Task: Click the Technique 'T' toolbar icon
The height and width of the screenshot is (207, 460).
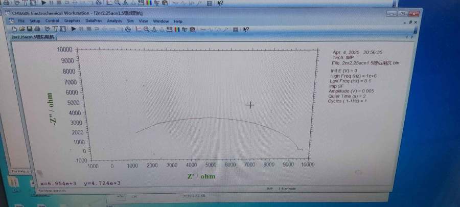Action: [55, 29]
